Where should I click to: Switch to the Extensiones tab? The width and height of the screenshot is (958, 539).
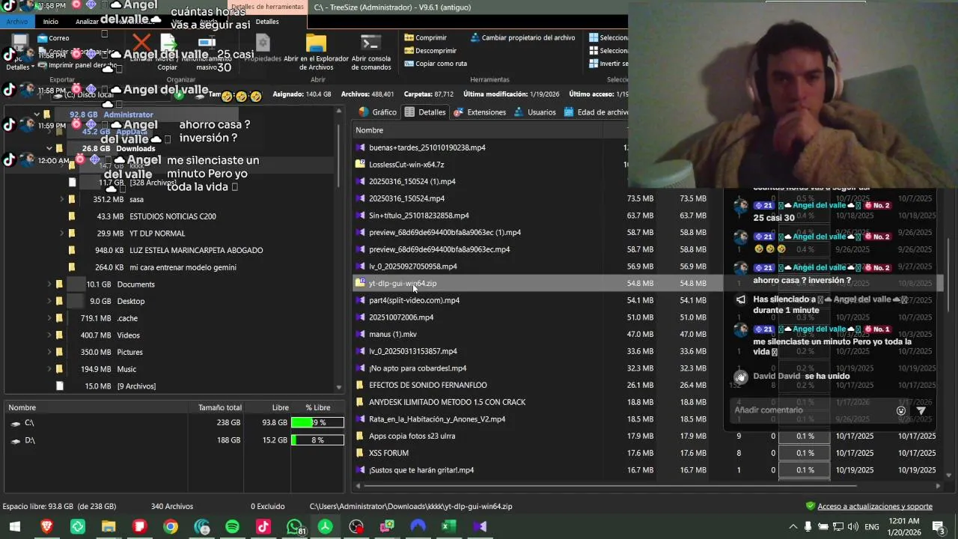click(x=479, y=112)
